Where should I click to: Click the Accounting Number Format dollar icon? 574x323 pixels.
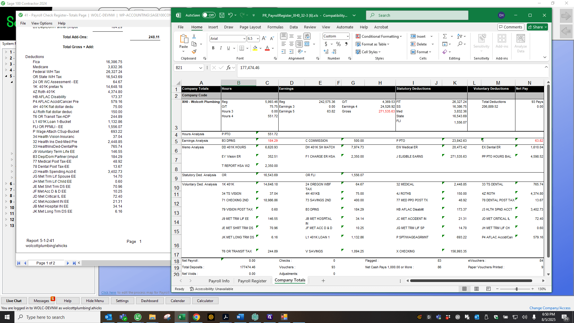pos(326,44)
